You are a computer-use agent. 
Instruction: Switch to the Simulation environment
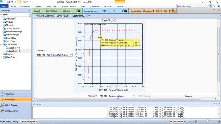[16, 100]
